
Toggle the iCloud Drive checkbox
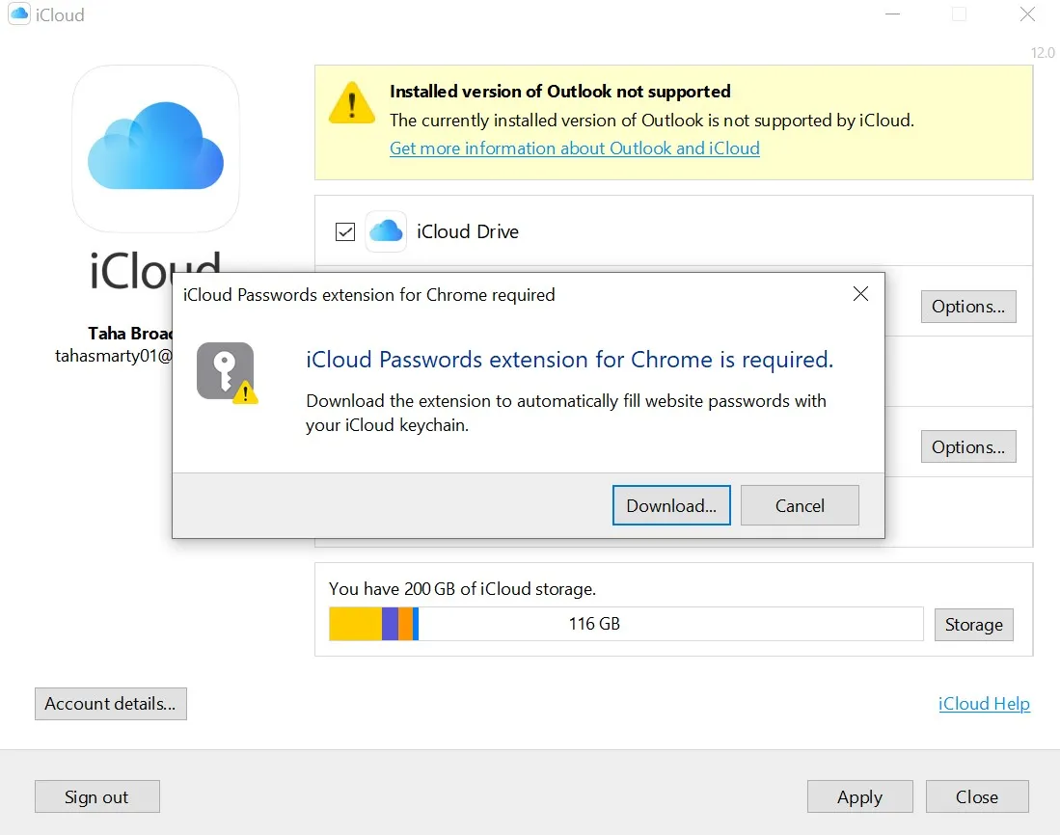pyautogui.click(x=344, y=231)
